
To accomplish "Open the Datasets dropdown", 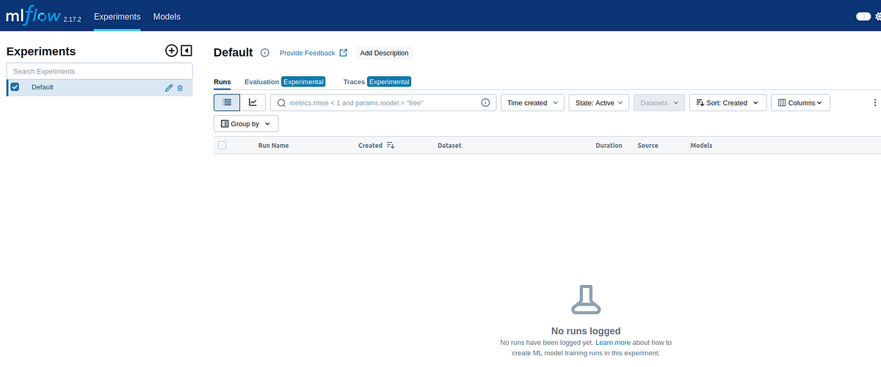I will point(659,103).
